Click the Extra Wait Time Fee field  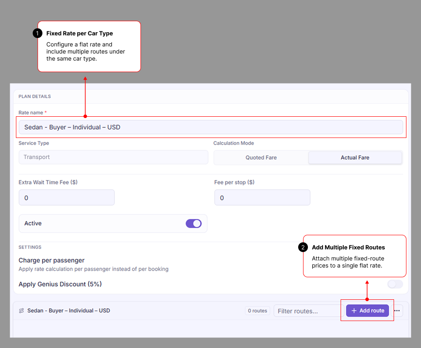67,198
